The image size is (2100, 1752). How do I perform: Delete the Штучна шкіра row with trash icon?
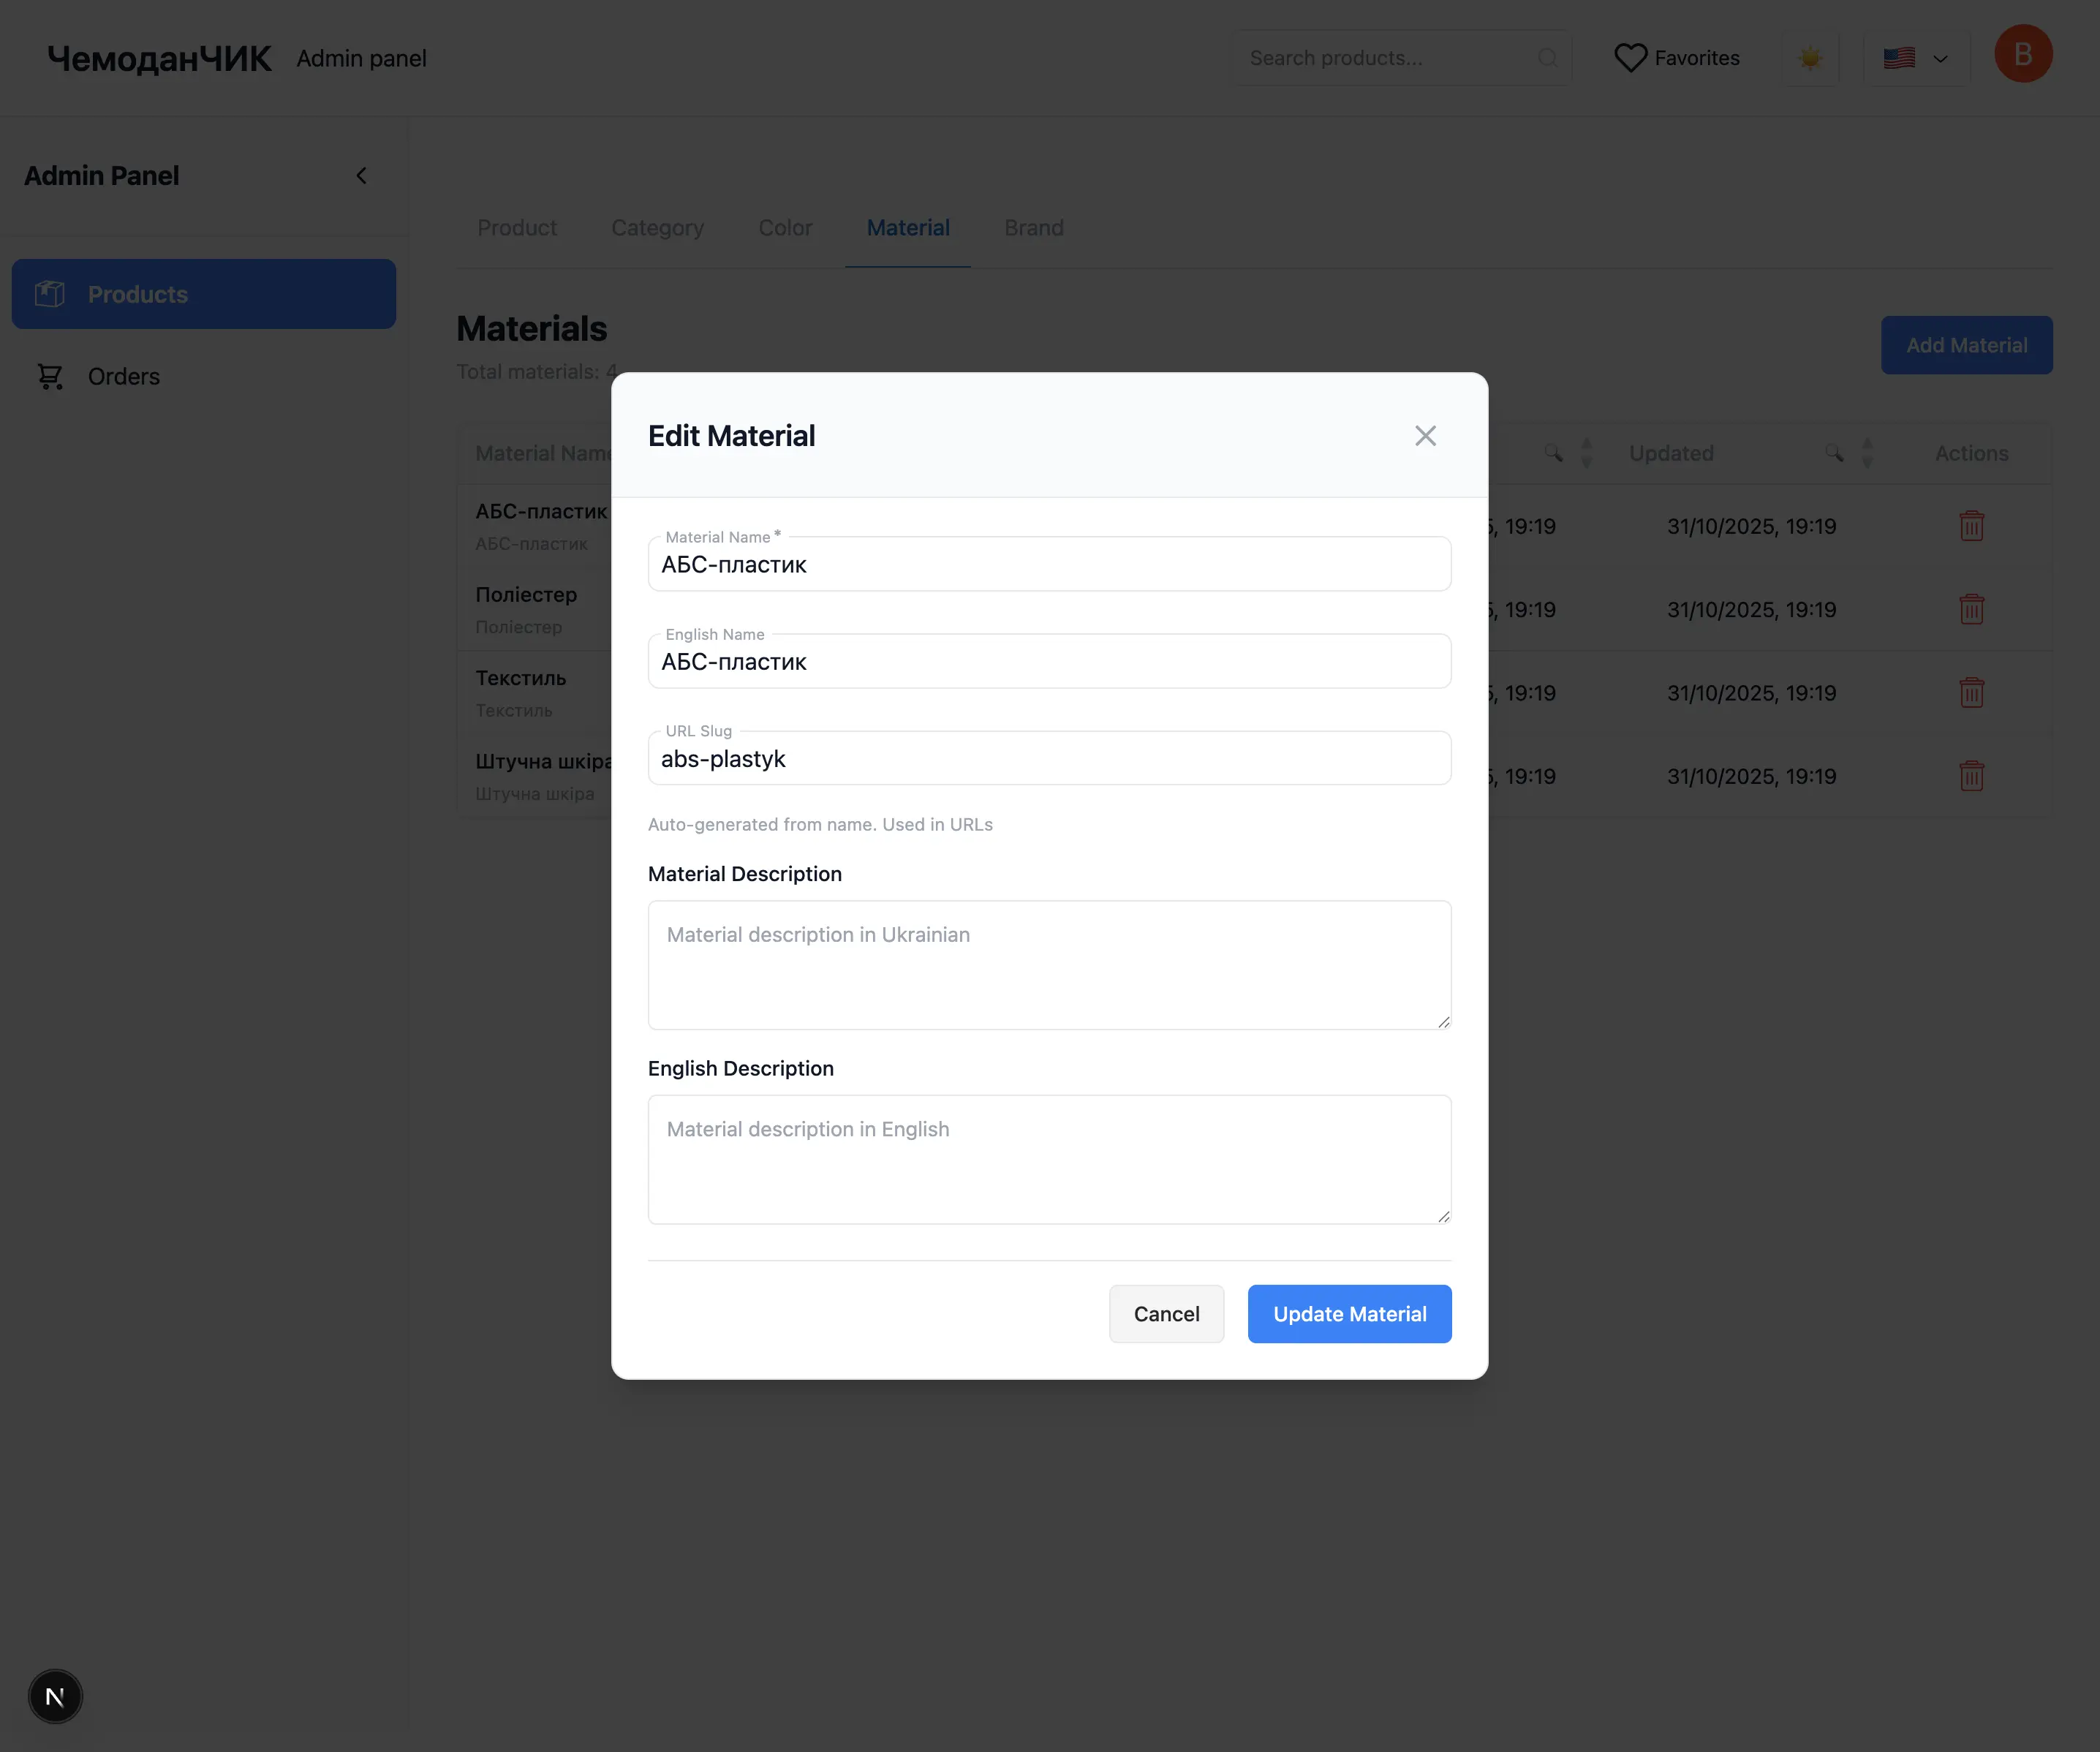1971,776
